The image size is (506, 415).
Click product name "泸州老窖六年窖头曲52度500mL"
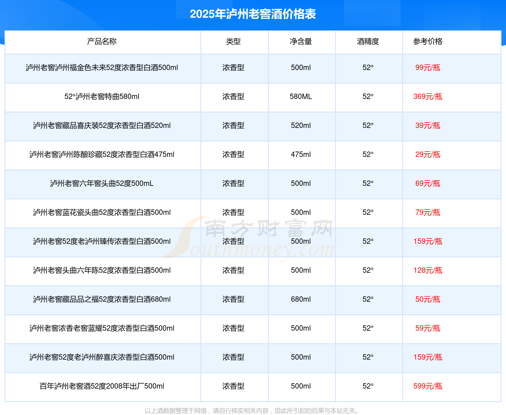click(x=102, y=184)
